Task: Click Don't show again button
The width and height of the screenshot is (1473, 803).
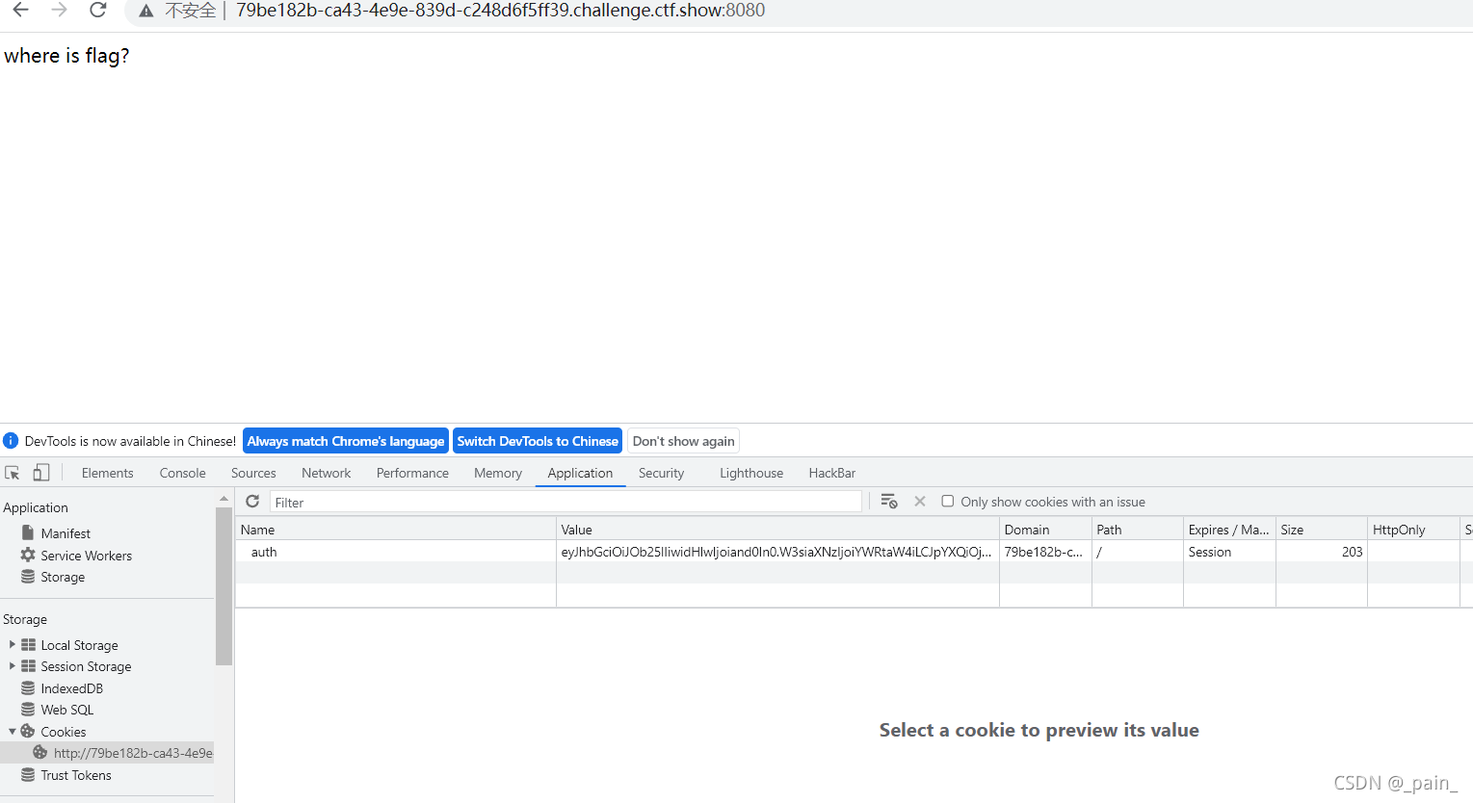Action: click(683, 441)
